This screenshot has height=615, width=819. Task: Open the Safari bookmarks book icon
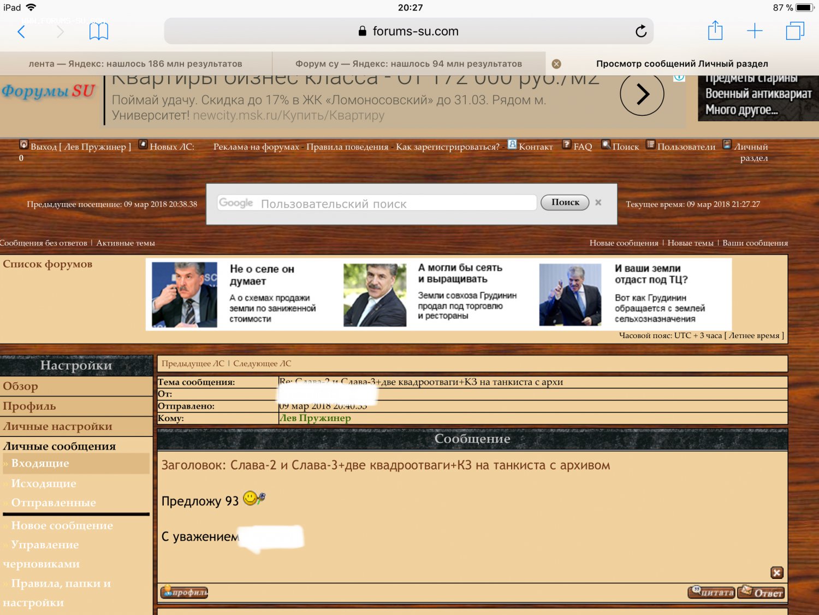click(x=98, y=32)
